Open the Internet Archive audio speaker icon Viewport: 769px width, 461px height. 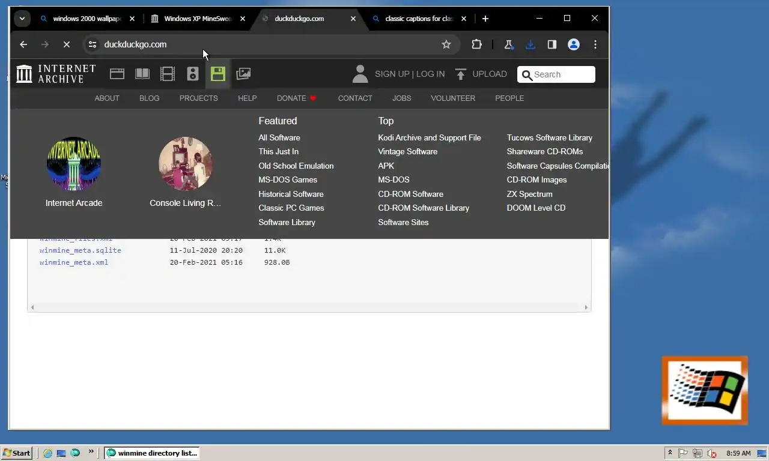coord(193,74)
